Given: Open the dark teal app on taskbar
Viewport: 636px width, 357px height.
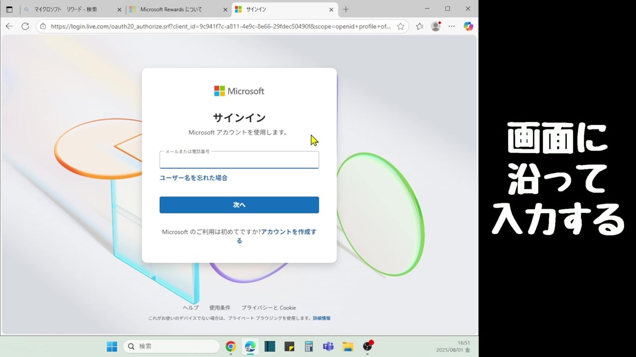Looking at the screenshot, I should (x=270, y=347).
